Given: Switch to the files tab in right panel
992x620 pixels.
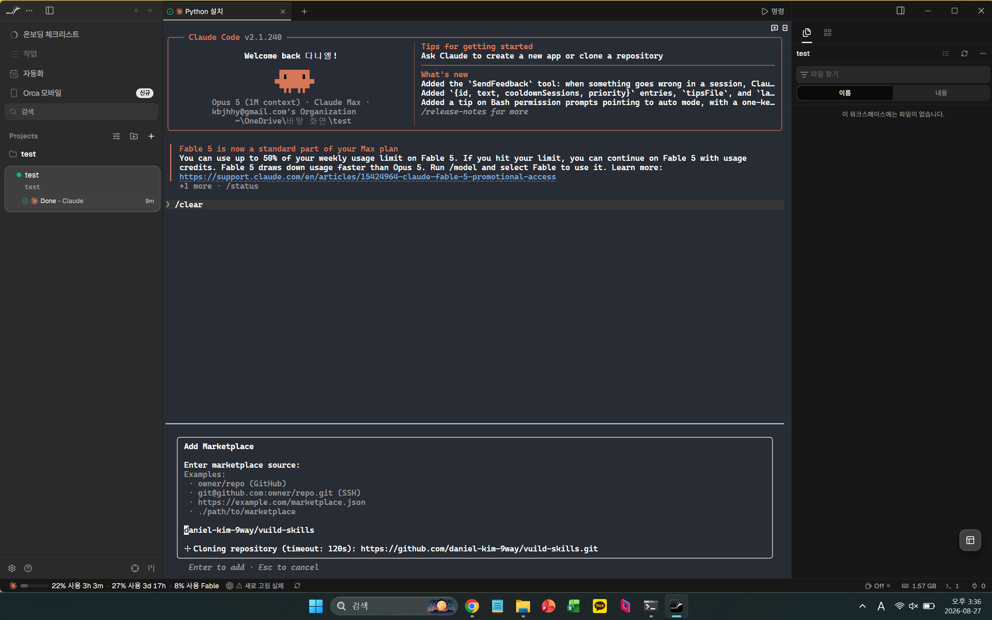Looking at the screenshot, I should tap(807, 33).
